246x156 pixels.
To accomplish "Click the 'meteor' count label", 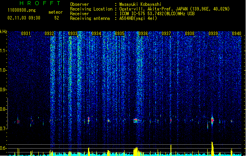I will coord(56,12).
